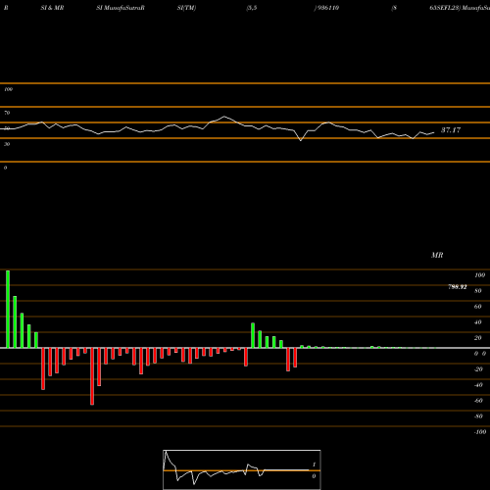Open the mini overview chart thumbnail
The image size is (490, 490).
click(242, 469)
